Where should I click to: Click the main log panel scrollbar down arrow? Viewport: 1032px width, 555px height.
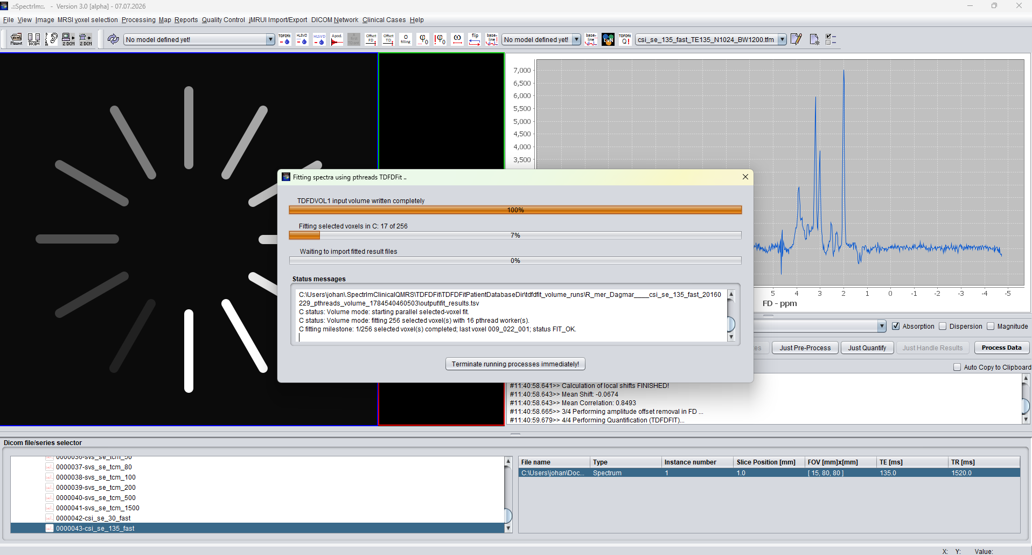tap(1026, 419)
